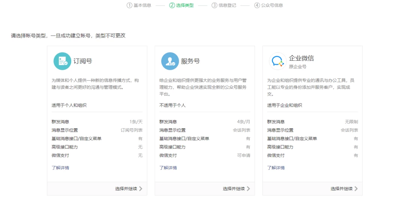Click the 企业微信 description paragraph
The image size is (405, 198).
311,87
